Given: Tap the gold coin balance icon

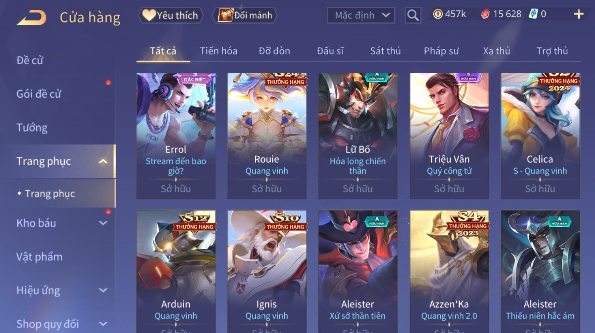Looking at the screenshot, I should (438, 14).
